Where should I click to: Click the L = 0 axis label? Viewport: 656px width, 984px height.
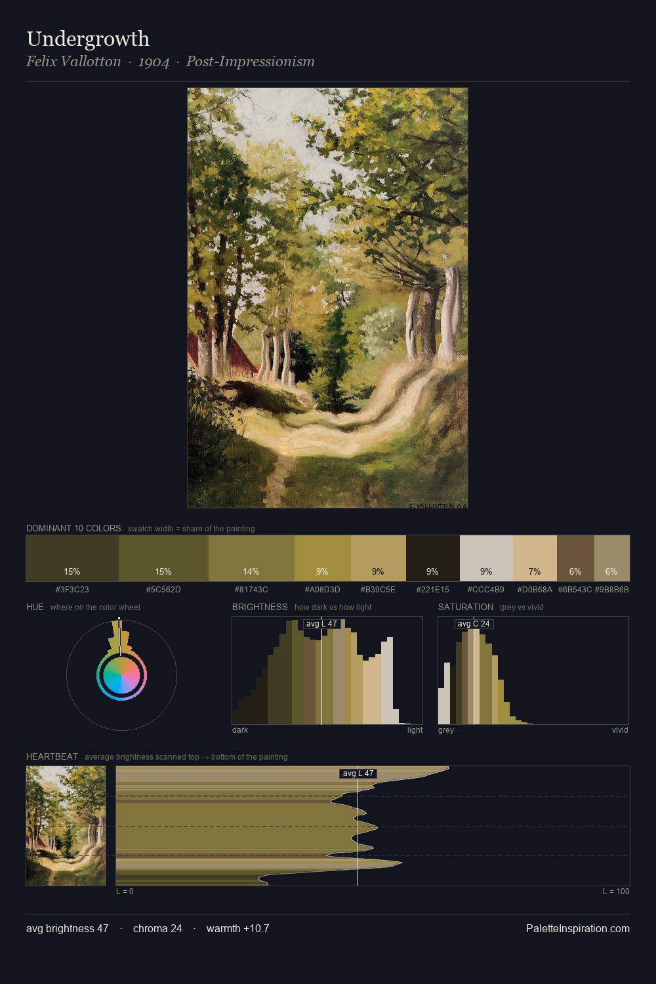(x=125, y=892)
